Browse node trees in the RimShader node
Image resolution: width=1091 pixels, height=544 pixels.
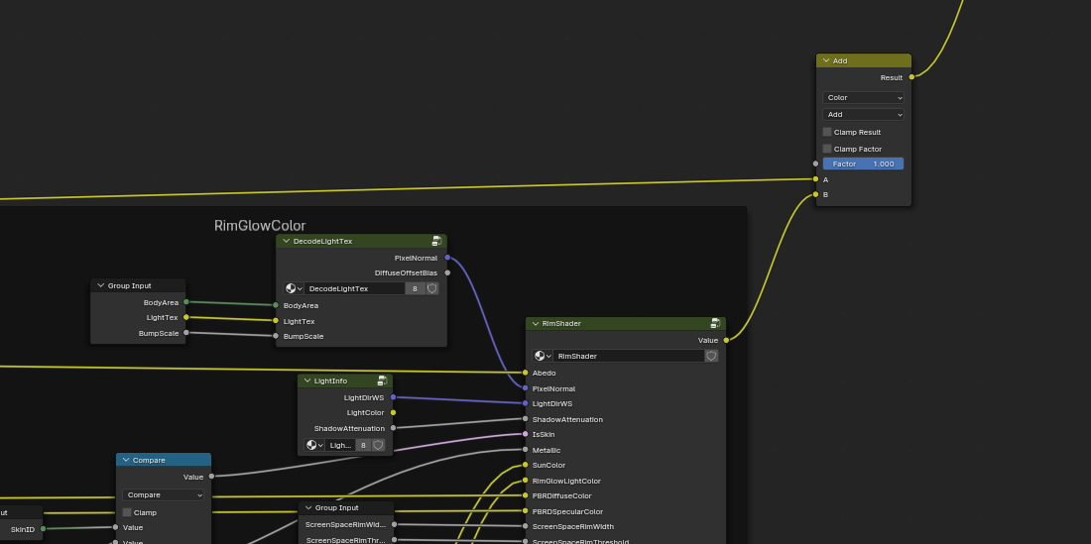543,356
